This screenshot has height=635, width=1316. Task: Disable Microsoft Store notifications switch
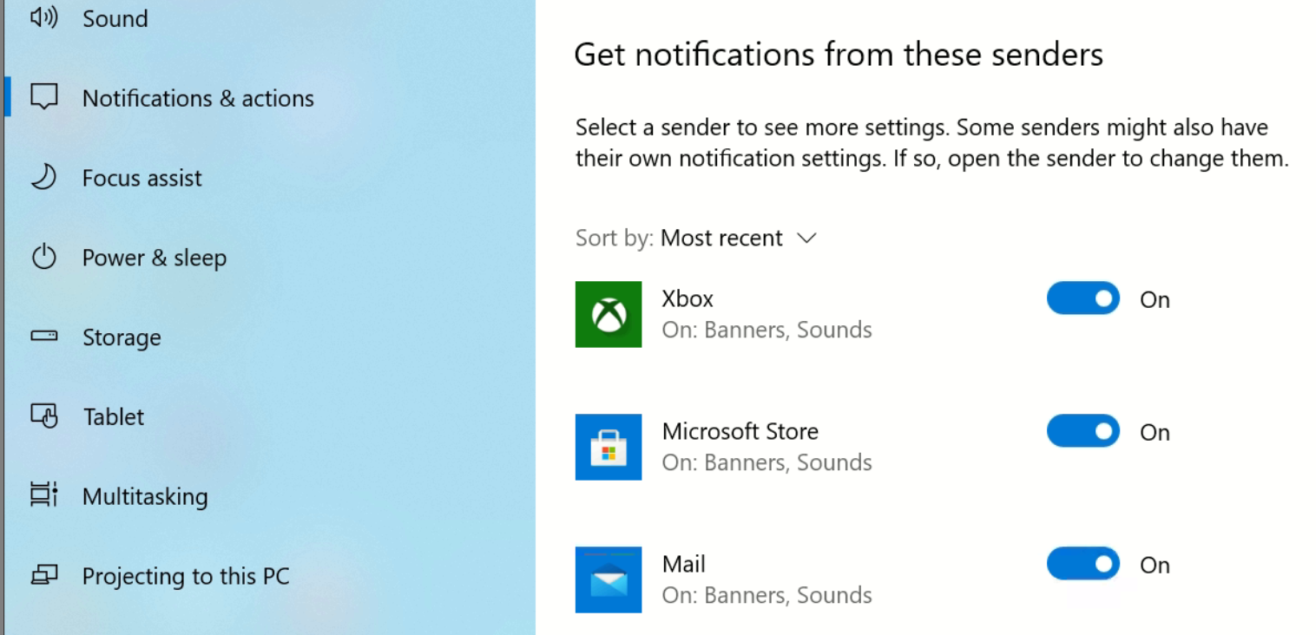coord(1082,432)
